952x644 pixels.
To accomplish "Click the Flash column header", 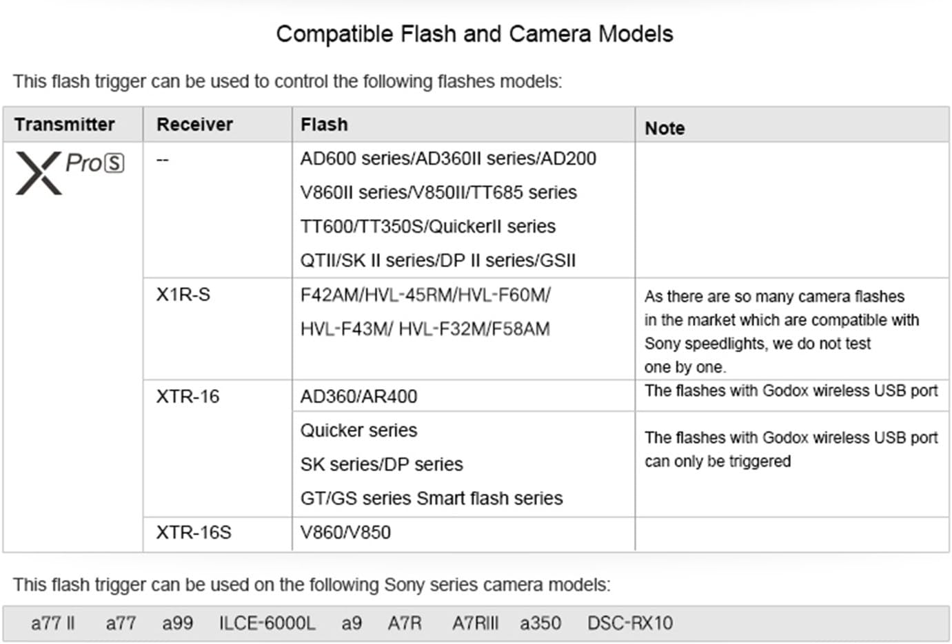I will click(324, 125).
